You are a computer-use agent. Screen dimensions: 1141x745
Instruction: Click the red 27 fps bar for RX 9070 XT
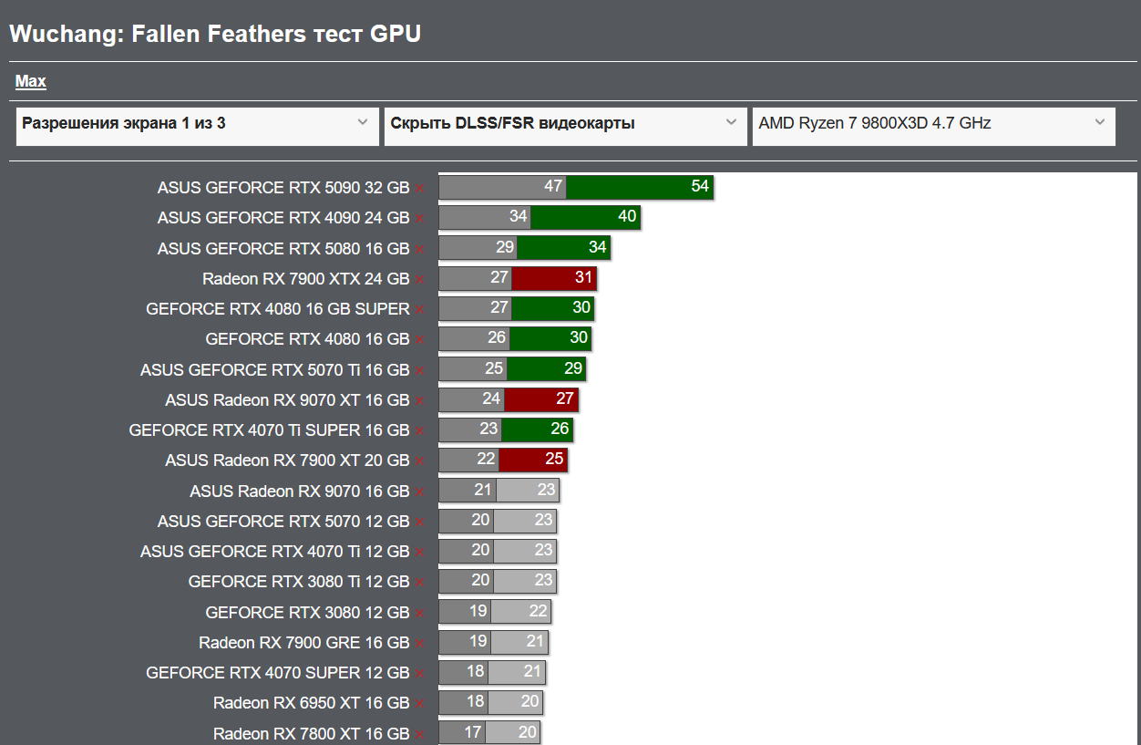tap(540, 399)
